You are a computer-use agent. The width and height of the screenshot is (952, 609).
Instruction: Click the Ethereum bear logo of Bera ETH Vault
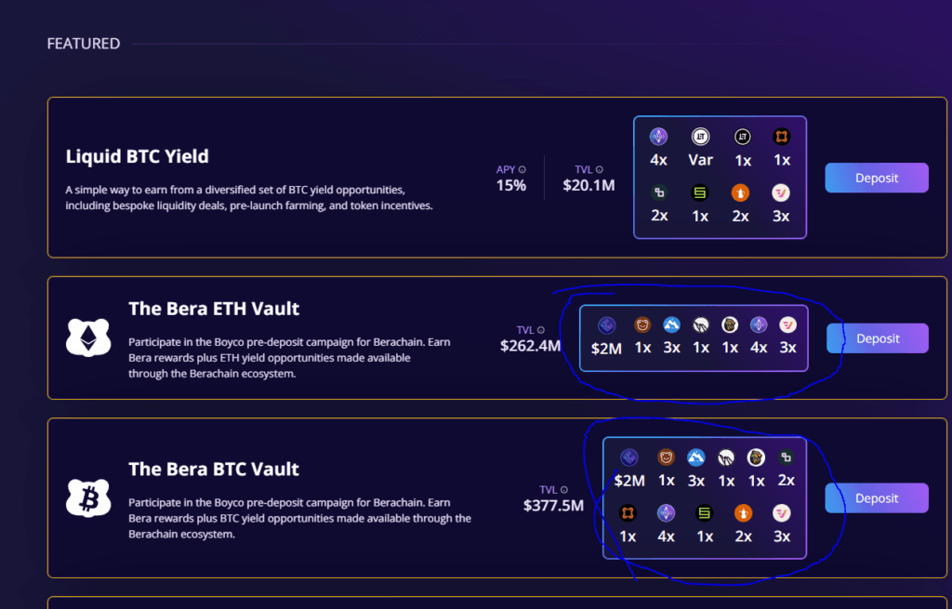click(88, 338)
